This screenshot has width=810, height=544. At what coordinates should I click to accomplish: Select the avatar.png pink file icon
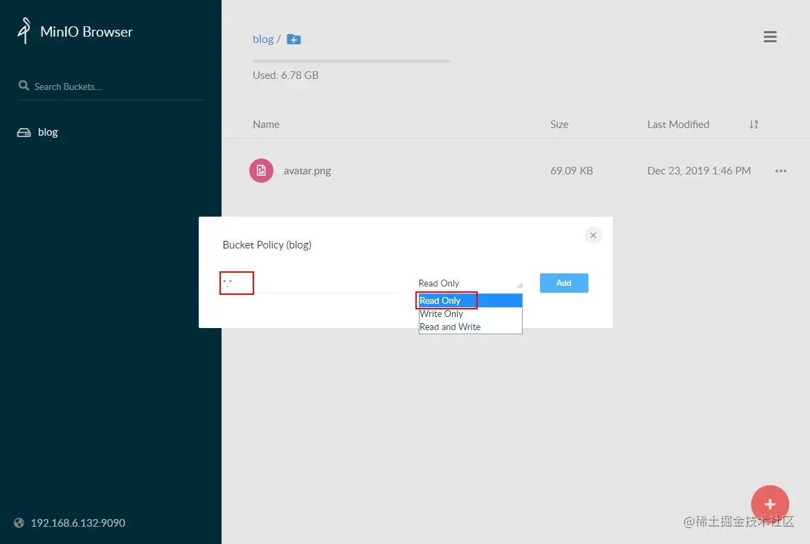(x=262, y=170)
